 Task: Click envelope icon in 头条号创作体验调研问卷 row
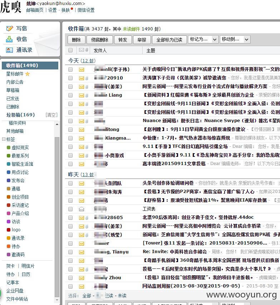click(x=82, y=183)
